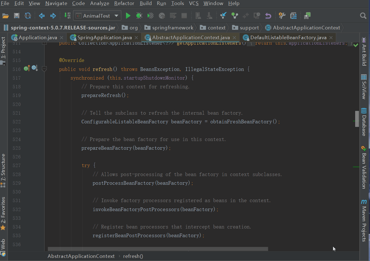Close the Application.java tab
This screenshot has width=370, height=261.
61,38
